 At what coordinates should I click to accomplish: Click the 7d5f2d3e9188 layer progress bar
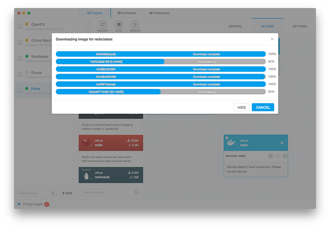pos(161,61)
